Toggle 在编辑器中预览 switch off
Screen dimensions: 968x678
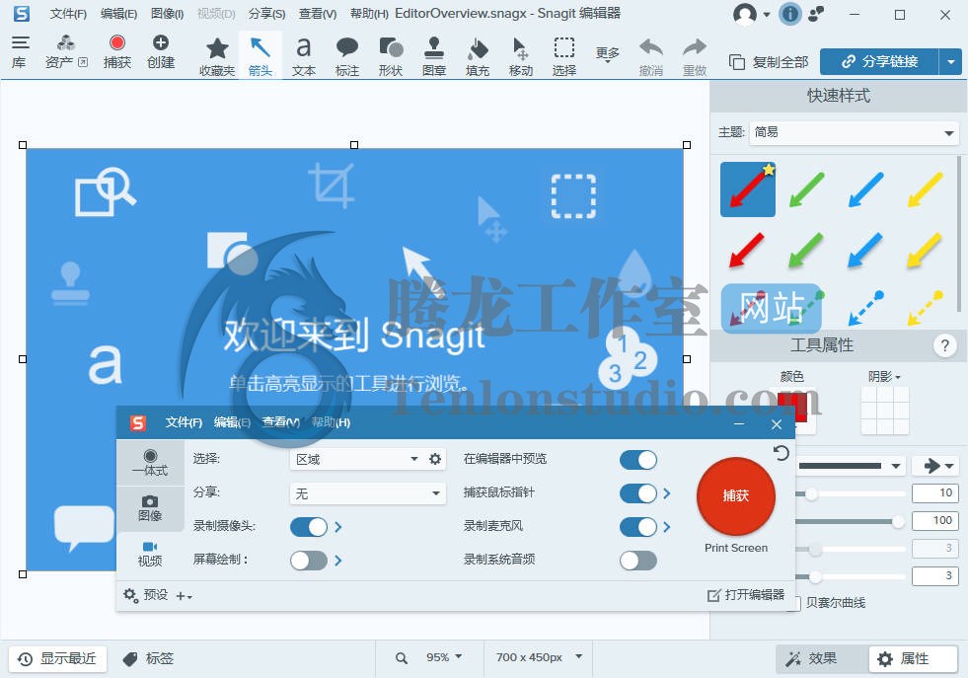point(637,459)
